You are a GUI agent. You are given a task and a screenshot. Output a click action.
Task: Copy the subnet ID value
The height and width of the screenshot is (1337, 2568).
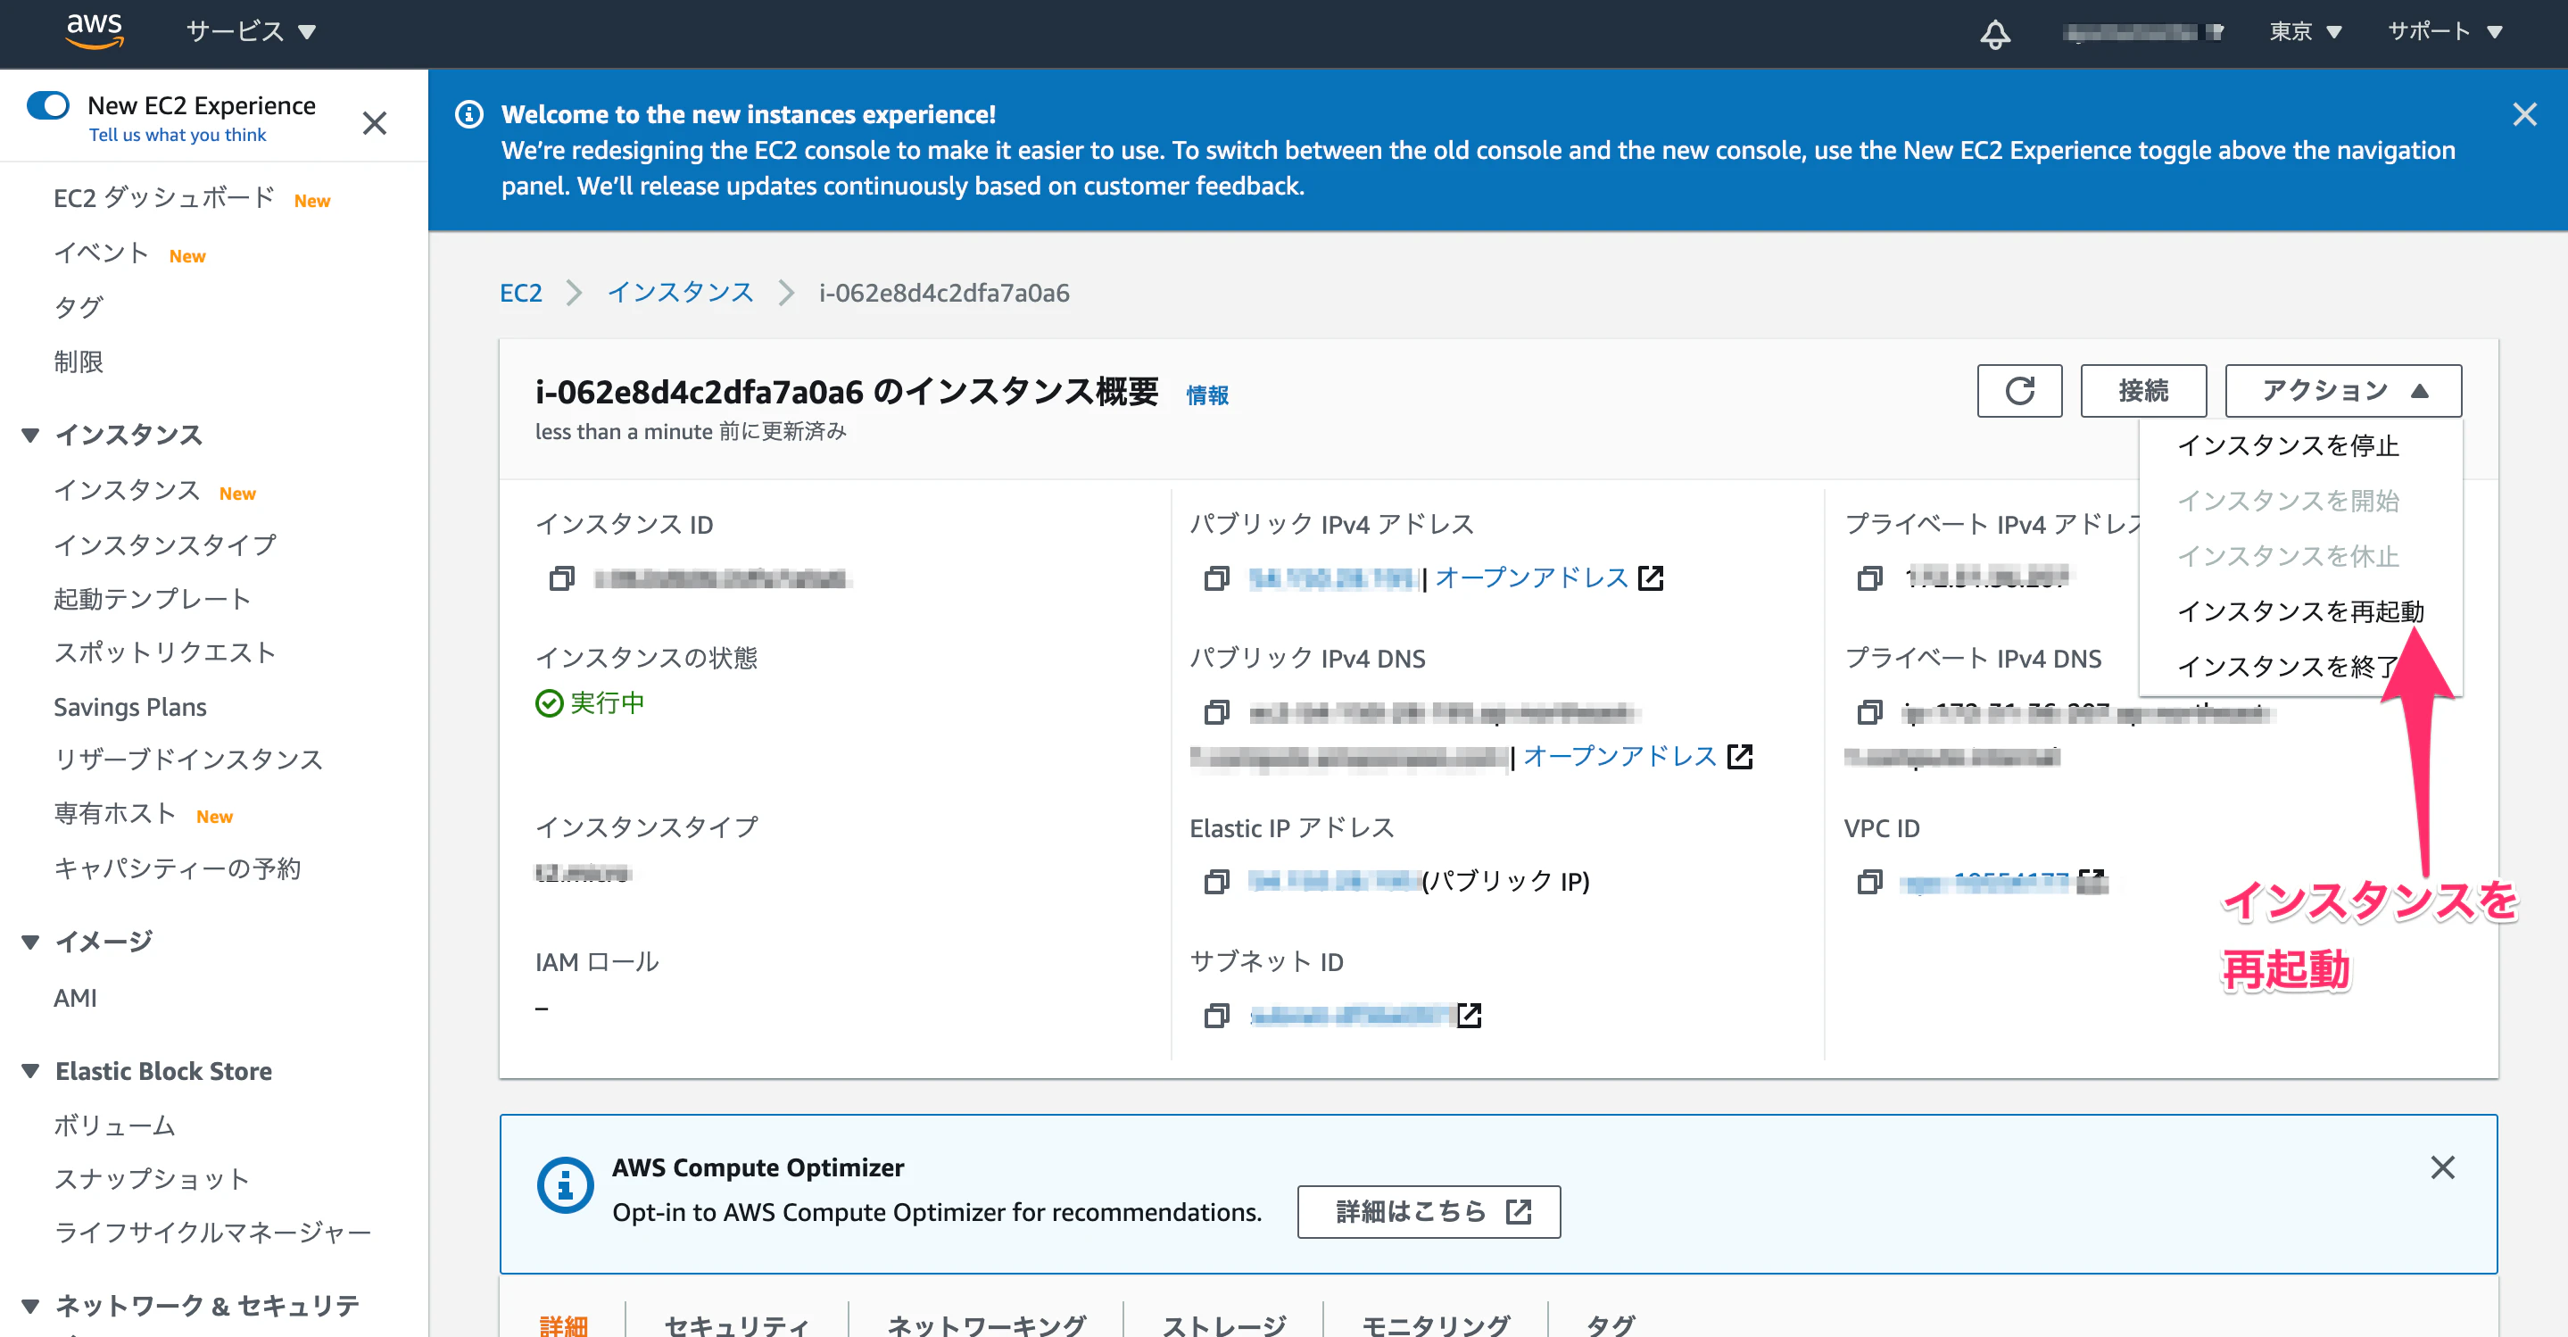(x=1216, y=1015)
